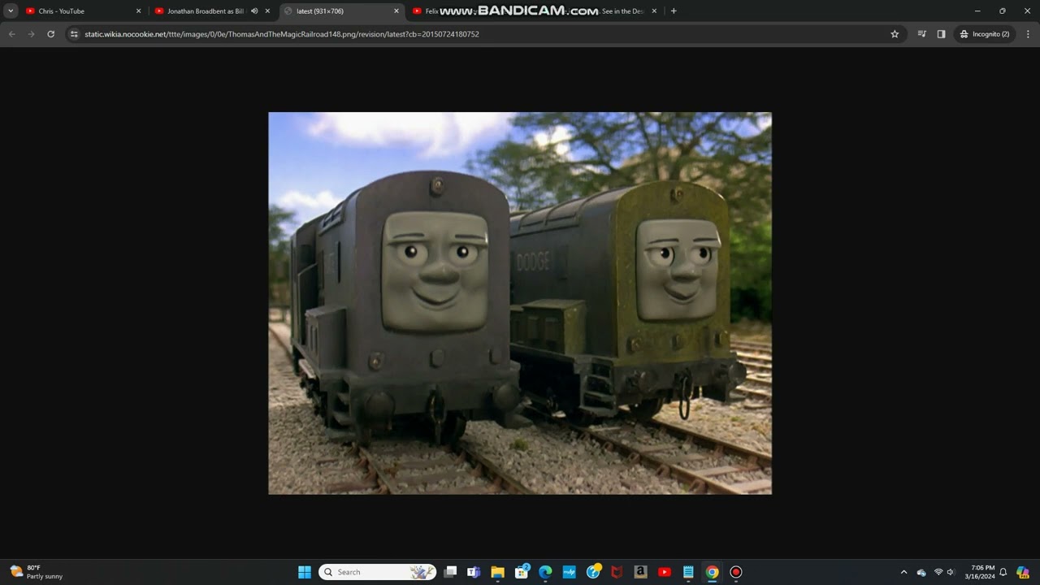Show hidden system tray icons
Image resolution: width=1040 pixels, height=585 pixels.
coord(903,572)
